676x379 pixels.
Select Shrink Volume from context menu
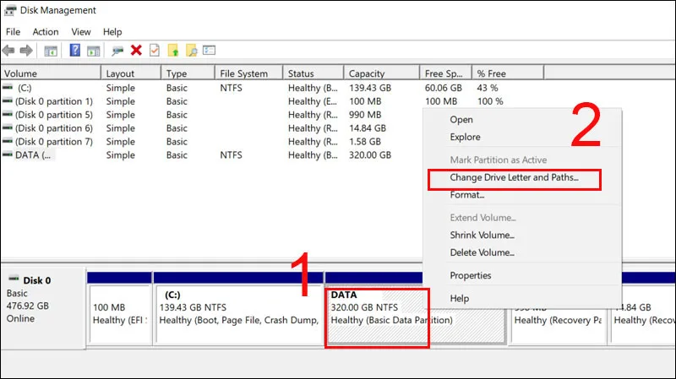(482, 236)
